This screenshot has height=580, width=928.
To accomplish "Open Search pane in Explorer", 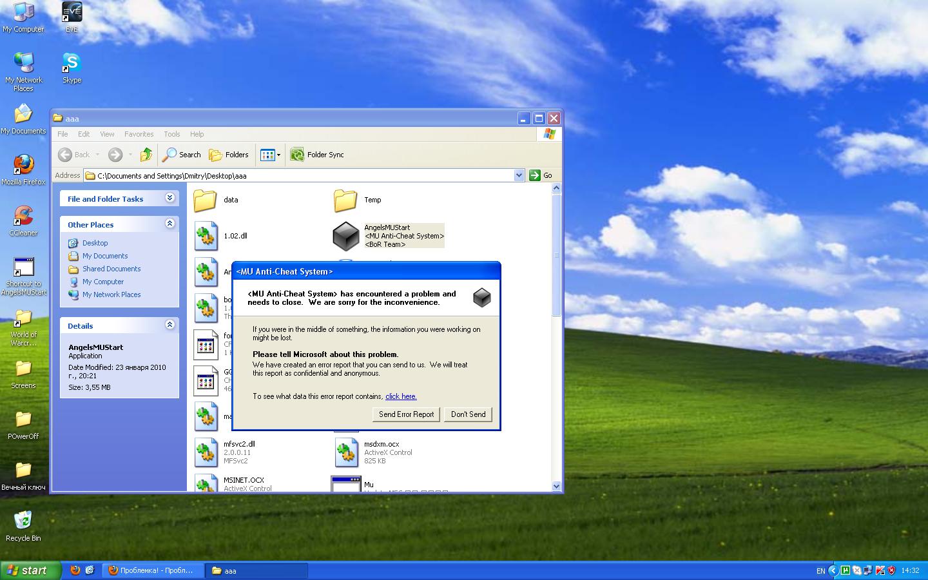I will pyautogui.click(x=182, y=155).
